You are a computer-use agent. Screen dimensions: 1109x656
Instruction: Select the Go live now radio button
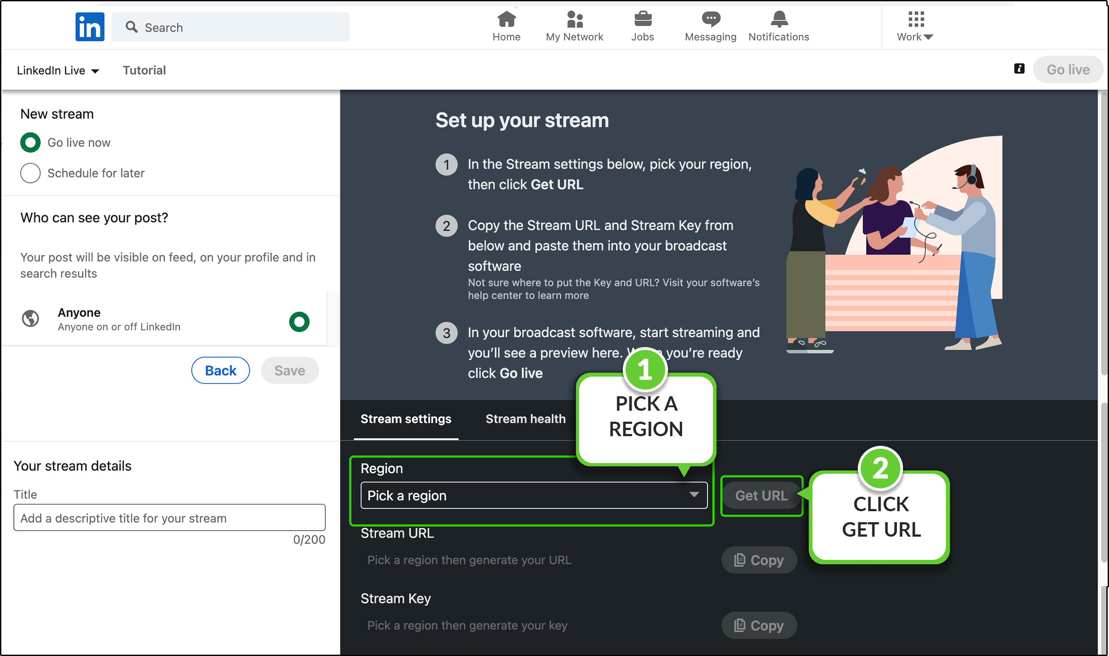[x=30, y=142]
